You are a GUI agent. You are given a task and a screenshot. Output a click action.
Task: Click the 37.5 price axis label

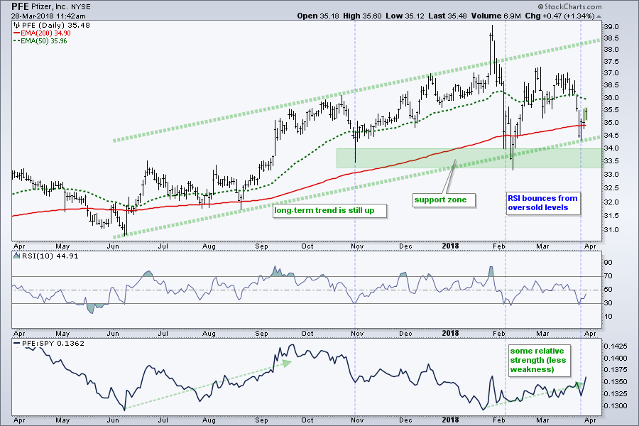[x=612, y=62]
